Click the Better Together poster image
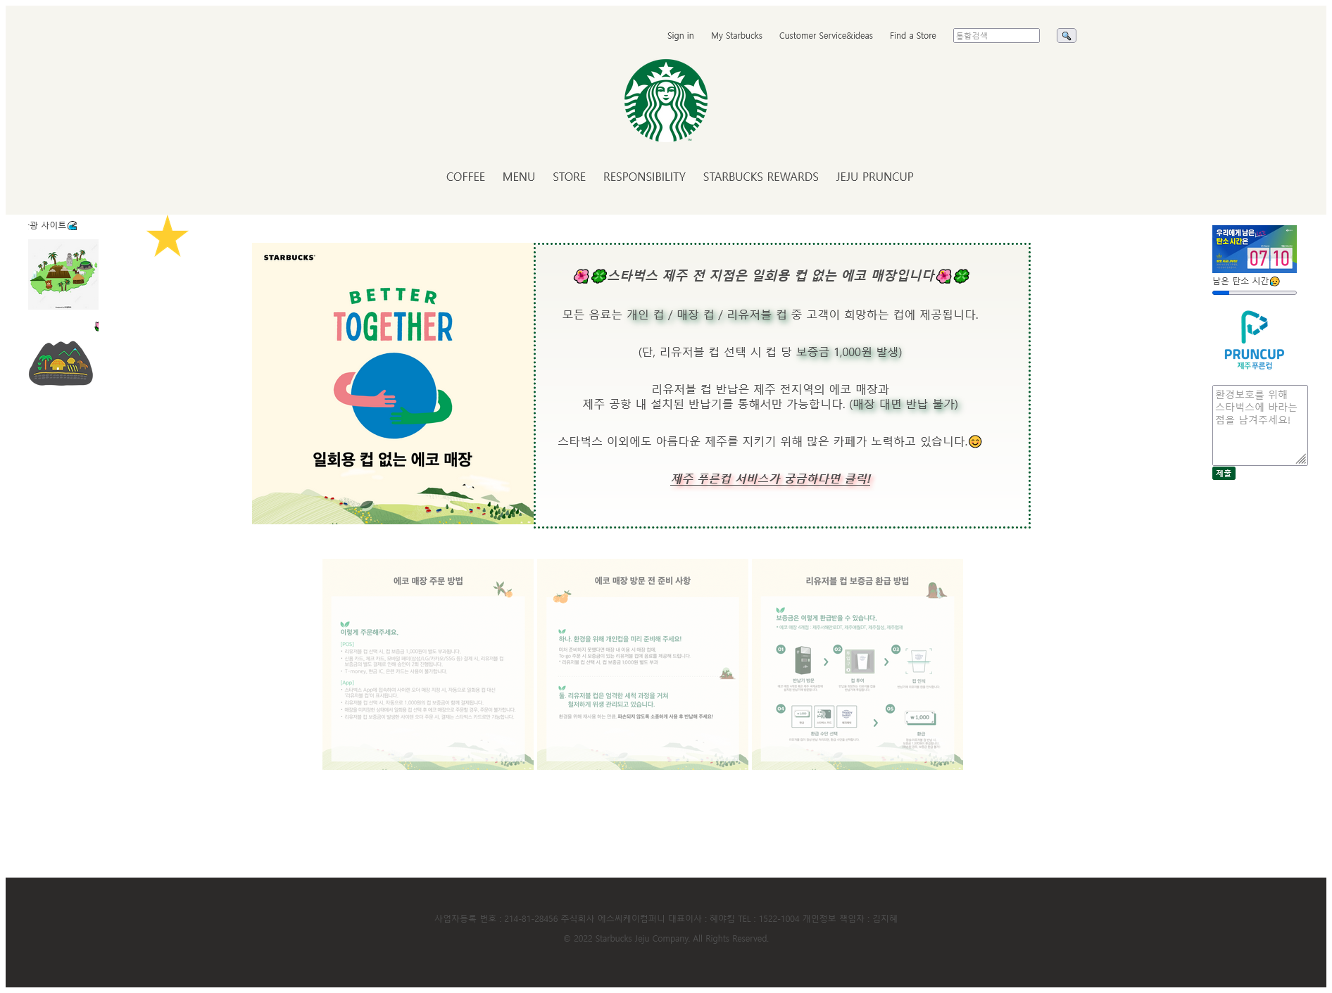 (x=393, y=384)
